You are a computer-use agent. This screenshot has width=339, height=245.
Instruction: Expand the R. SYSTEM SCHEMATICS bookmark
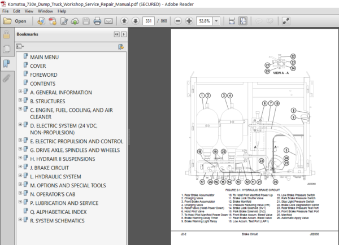20,220
